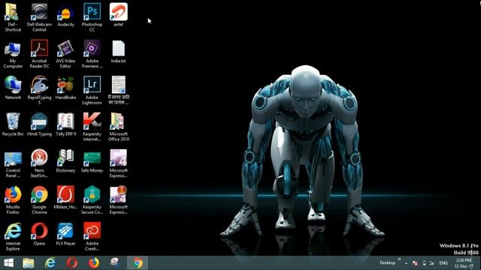This screenshot has height=270, width=481.
Task: Switch to Chrome on the taskbar
Action: [138, 263]
